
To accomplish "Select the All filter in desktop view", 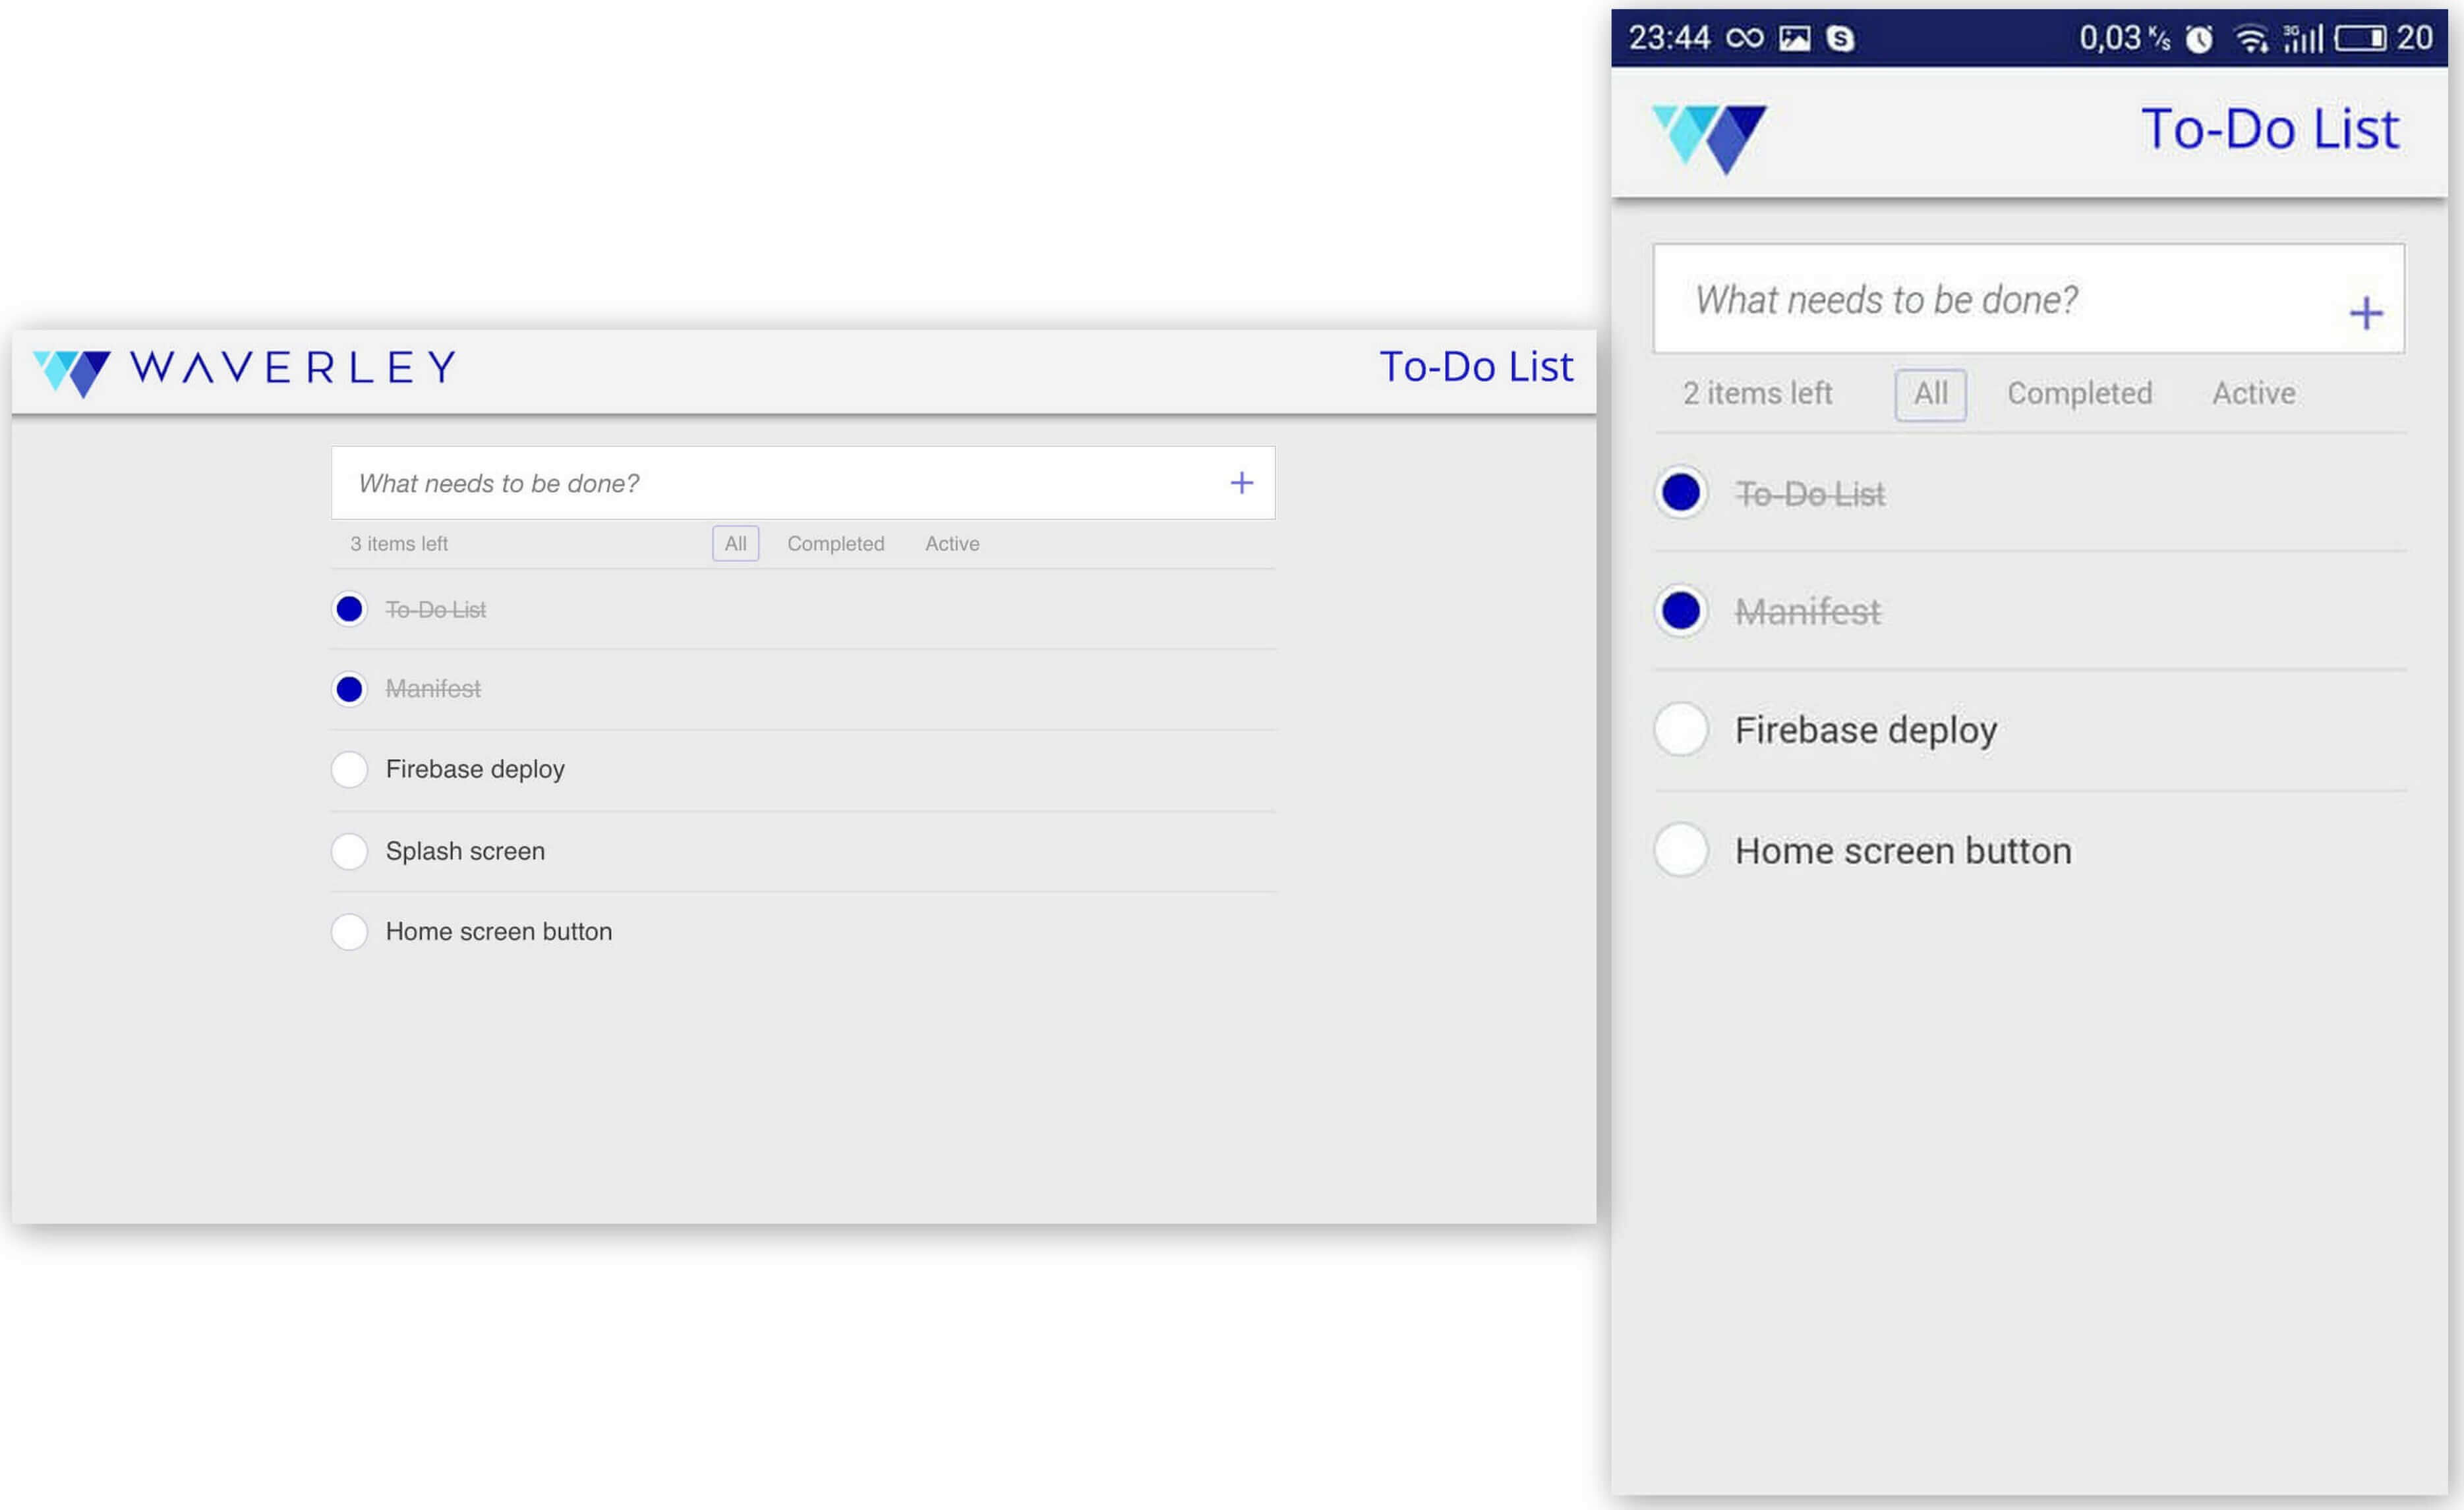I will (735, 544).
